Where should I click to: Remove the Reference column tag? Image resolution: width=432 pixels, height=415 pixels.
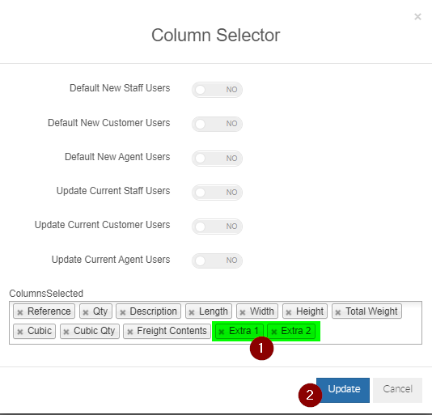[20, 312]
